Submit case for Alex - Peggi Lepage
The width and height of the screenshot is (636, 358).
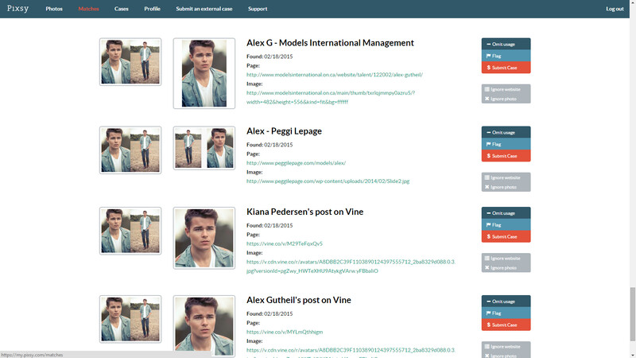[x=506, y=156]
